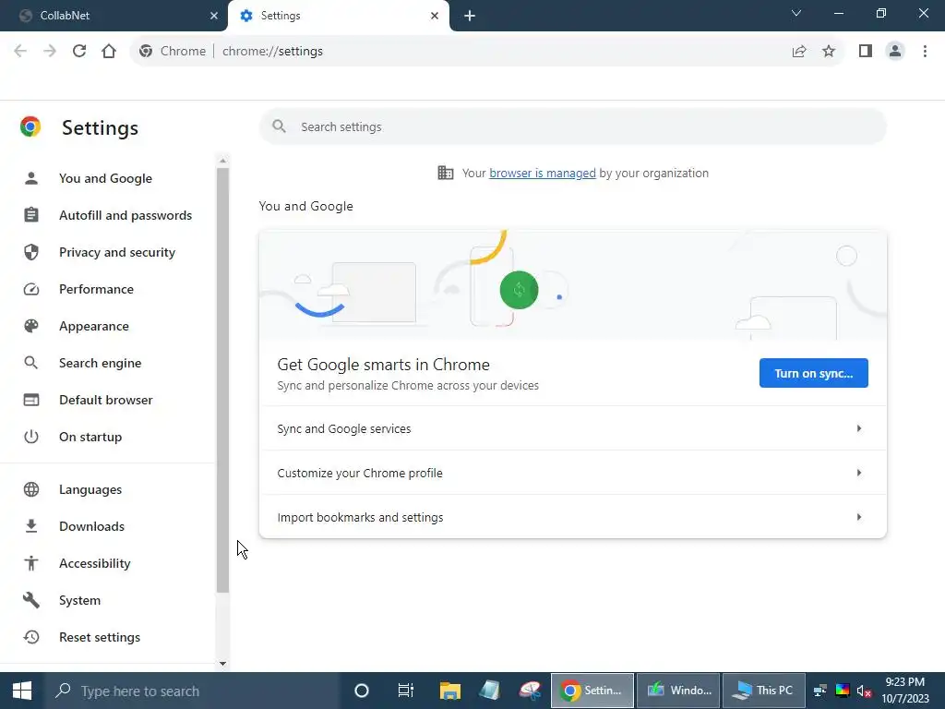The image size is (945, 709).
Task: Switch to This PC taskbar window
Action: [x=763, y=691]
